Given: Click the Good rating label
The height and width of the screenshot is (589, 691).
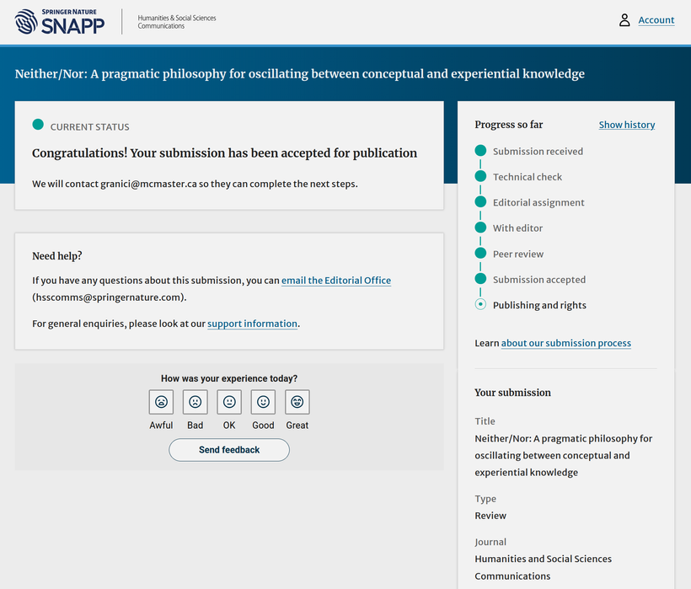Looking at the screenshot, I should (x=263, y=426).
